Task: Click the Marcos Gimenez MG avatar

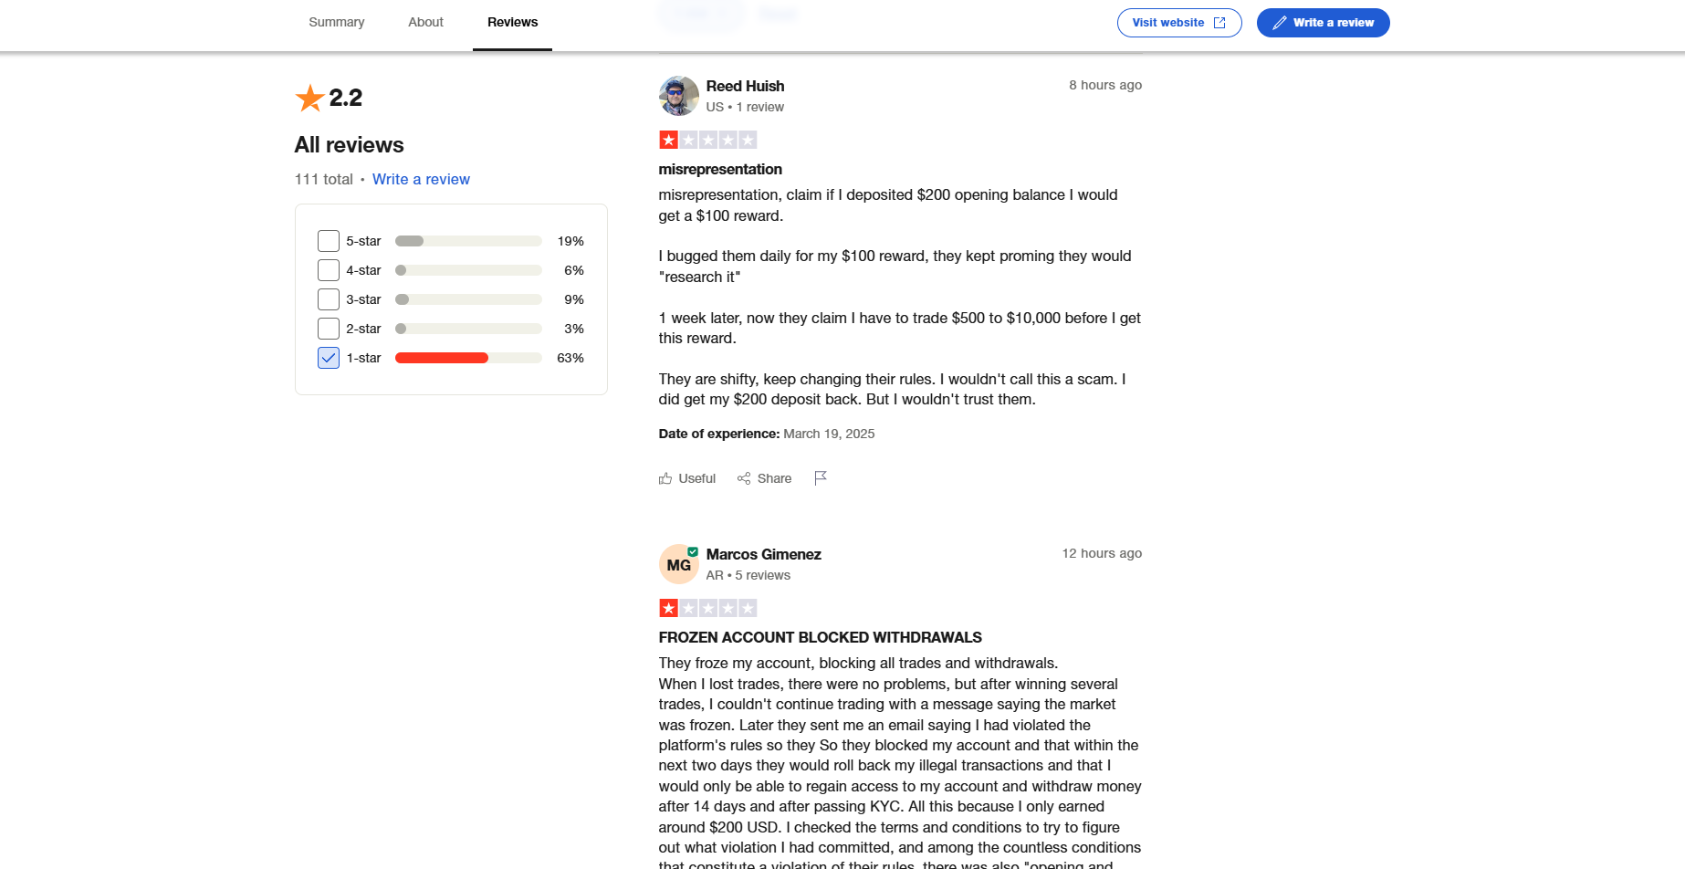Action: (678, 565)
